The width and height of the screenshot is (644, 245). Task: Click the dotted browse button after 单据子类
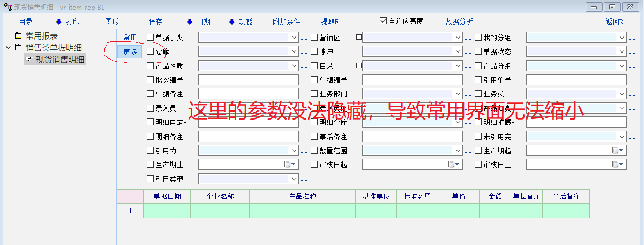pos(304,38)
